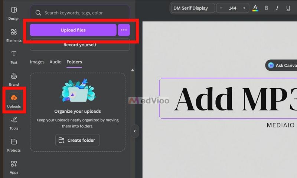Open the Elements panel
The image size is (297, 178).
click(14, 35)
